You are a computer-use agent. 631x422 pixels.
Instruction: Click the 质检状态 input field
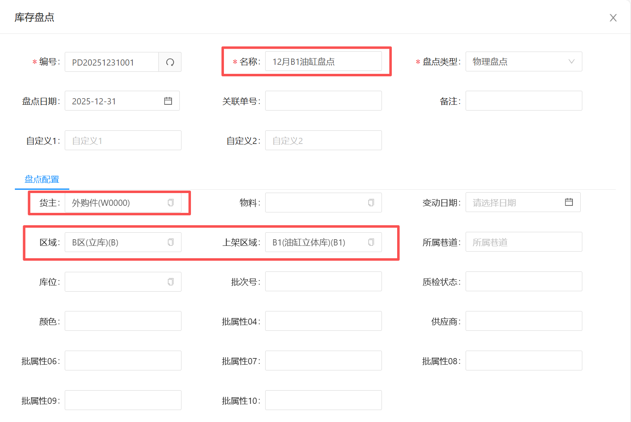tap(523, 282)
